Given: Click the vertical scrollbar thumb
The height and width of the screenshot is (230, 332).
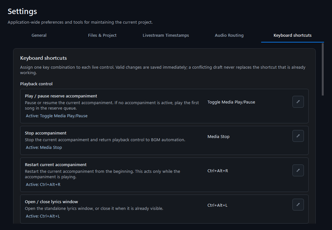Looking at the screenshot, I should coord(323,69).
